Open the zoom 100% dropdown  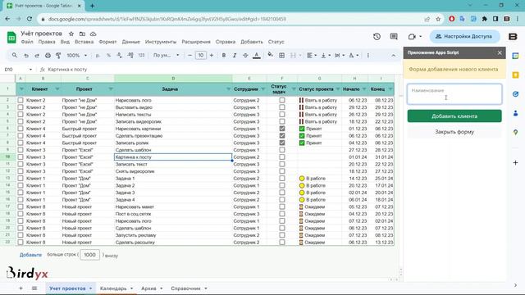tap(76, 55)
